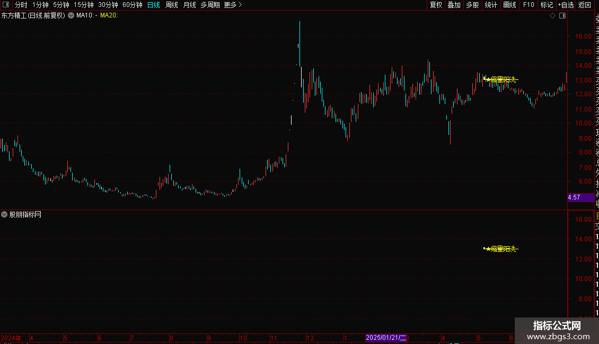The width and height of the screenshot is (599, 344).
Task: Select the 60分钟 period
Action: pos(132,5)
